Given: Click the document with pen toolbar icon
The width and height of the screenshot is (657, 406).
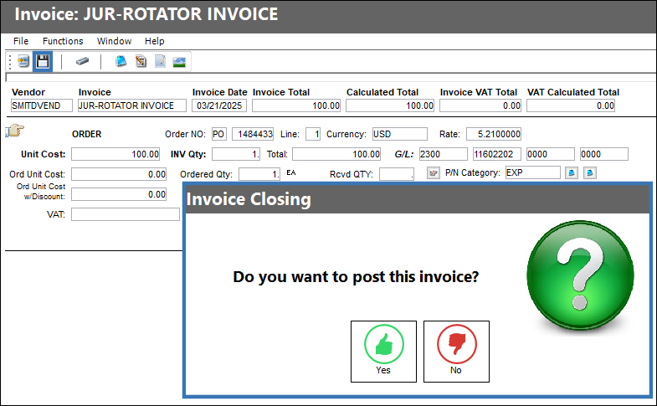Looking at the screenshot, I should point(141,62).
